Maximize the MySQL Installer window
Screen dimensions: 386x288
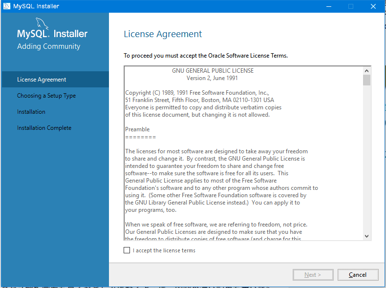(351, 6)
